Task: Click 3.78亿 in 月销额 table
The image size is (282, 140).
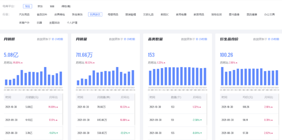Action: pos(29,133)
